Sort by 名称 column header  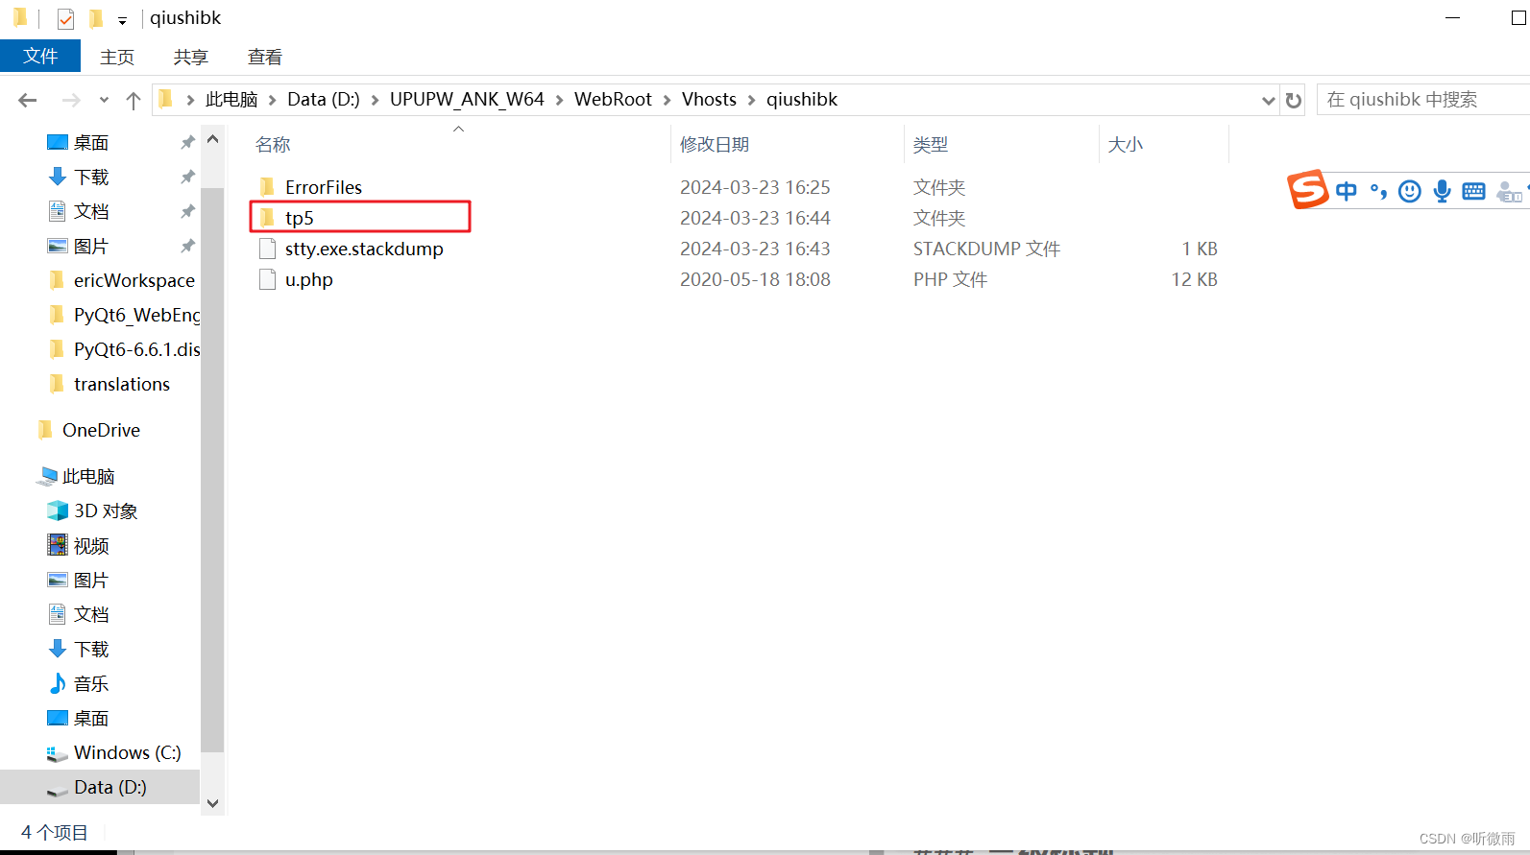pos(273,145)
